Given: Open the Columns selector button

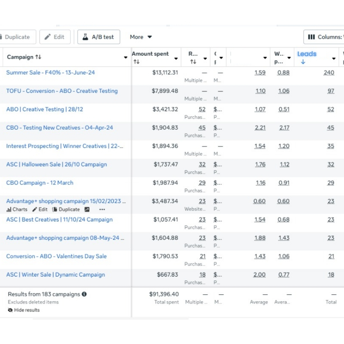Looking at the screenshot, I should click(x=324, y=37).
